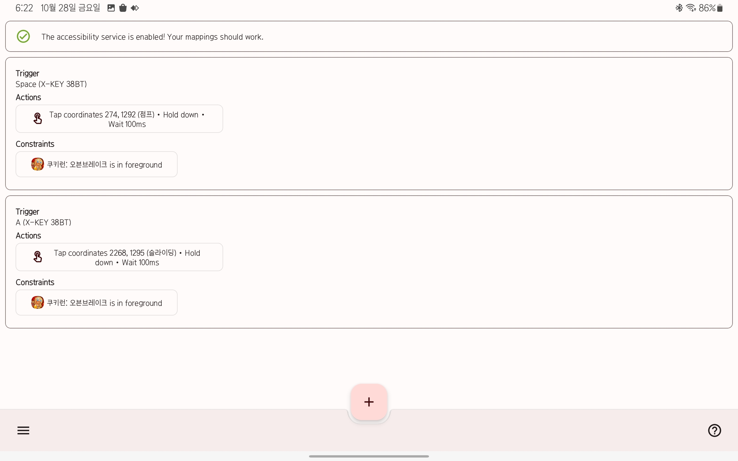Tap the gallery notification icon in status bar
The image size is (738, 461).
pyautogui.click(x=111, y=8)
